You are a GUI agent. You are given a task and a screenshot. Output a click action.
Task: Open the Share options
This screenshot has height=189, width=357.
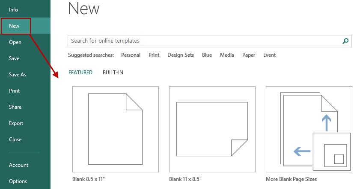click(15, 107)
